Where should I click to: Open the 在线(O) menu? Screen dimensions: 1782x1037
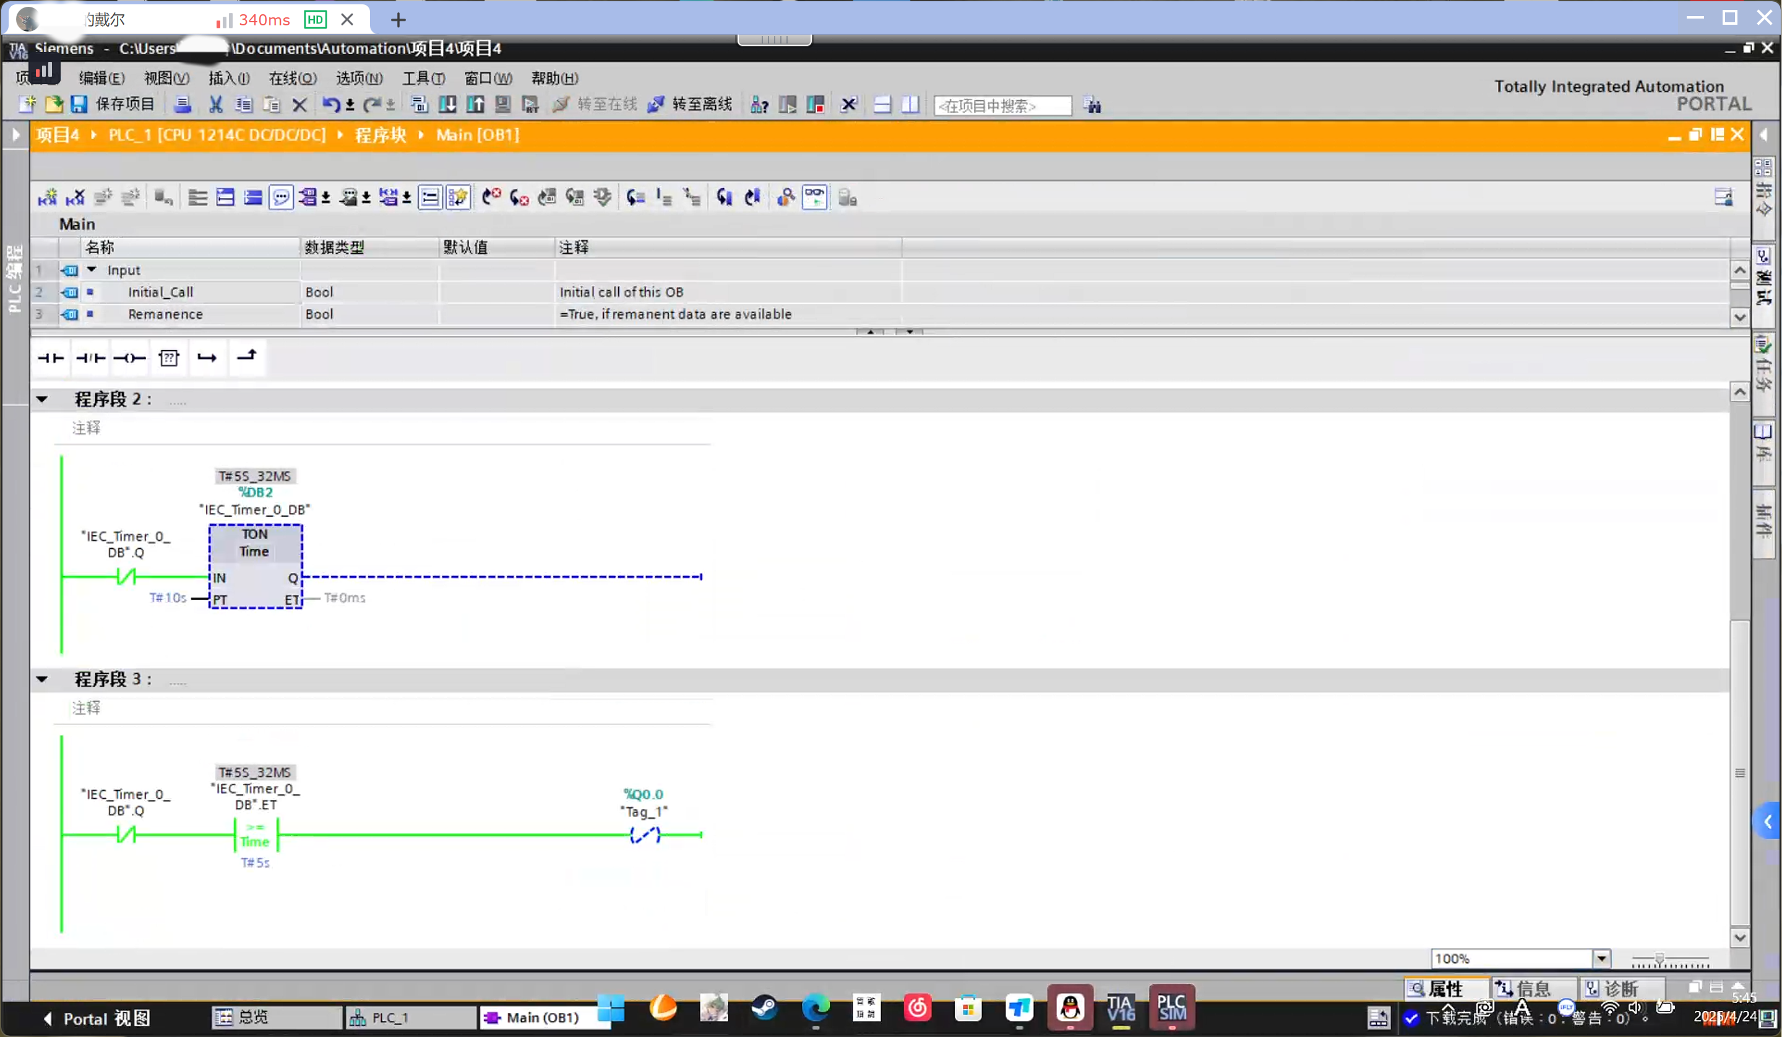pos(292,78)
